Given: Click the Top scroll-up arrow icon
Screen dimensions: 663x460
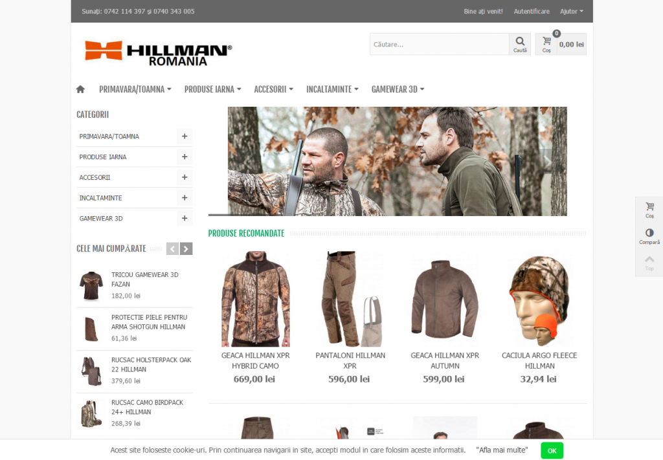Looking at the screenshot, I should pyautogui.click(x=649, y=263).
